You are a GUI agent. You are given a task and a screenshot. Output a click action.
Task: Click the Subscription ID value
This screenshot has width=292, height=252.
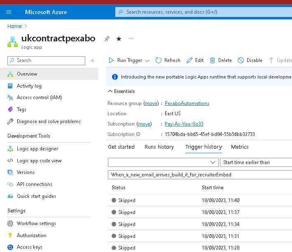[x=210, y=134]
